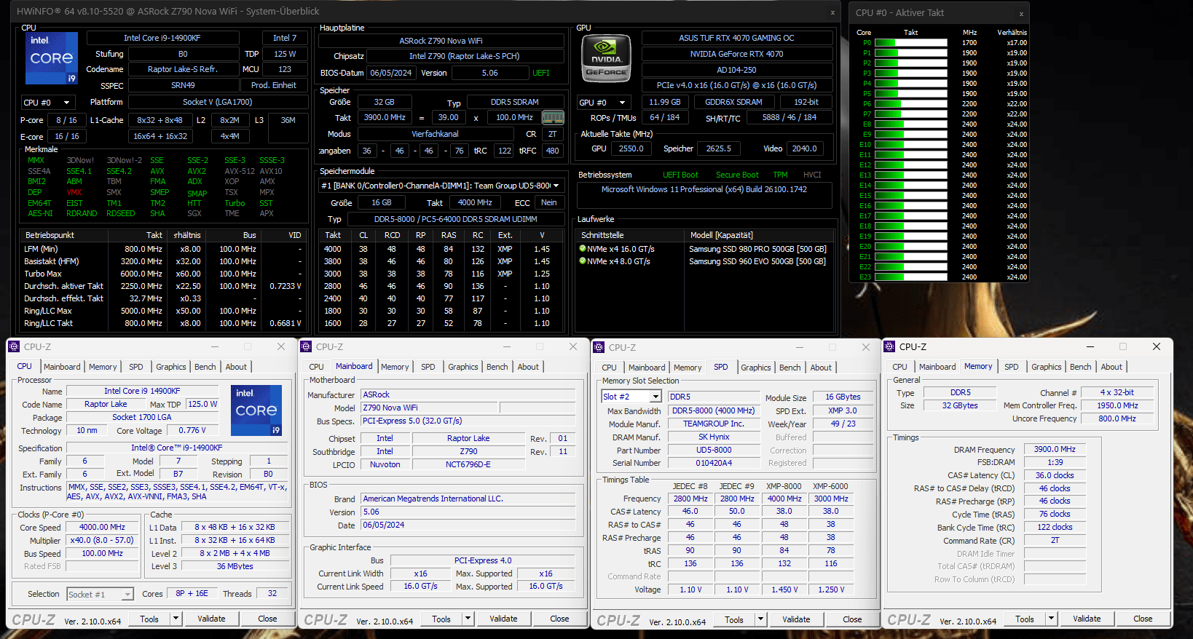Click the Validate button in CPU-Z CPU window
Screen dimensions: 1193x639
click(211, 619)
